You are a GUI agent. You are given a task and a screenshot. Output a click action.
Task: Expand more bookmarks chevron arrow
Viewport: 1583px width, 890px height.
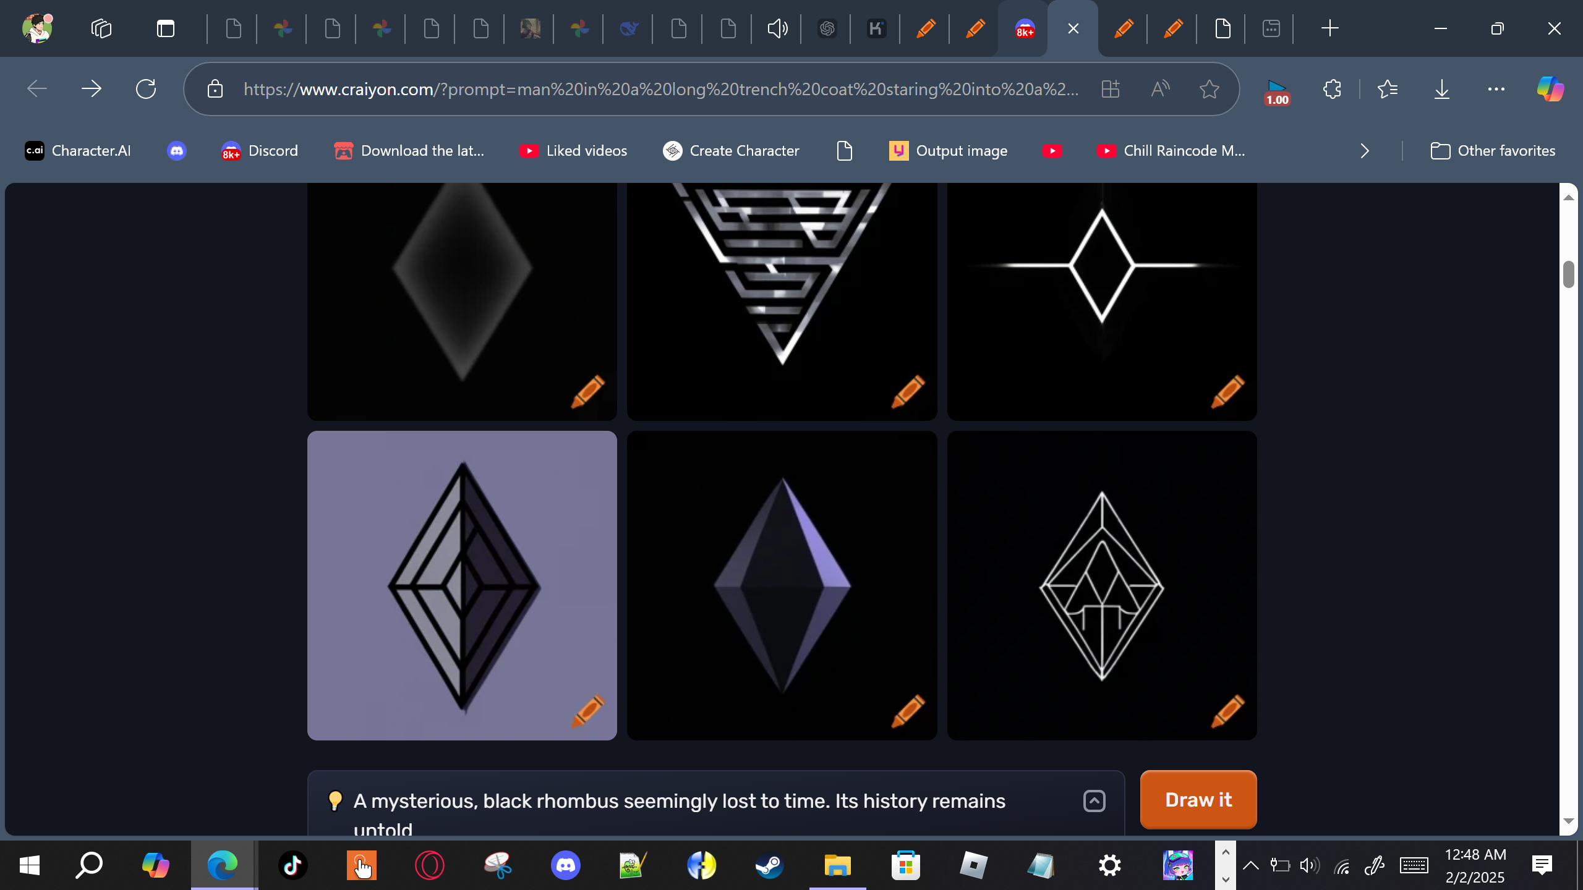click(x=1365, y=151)
